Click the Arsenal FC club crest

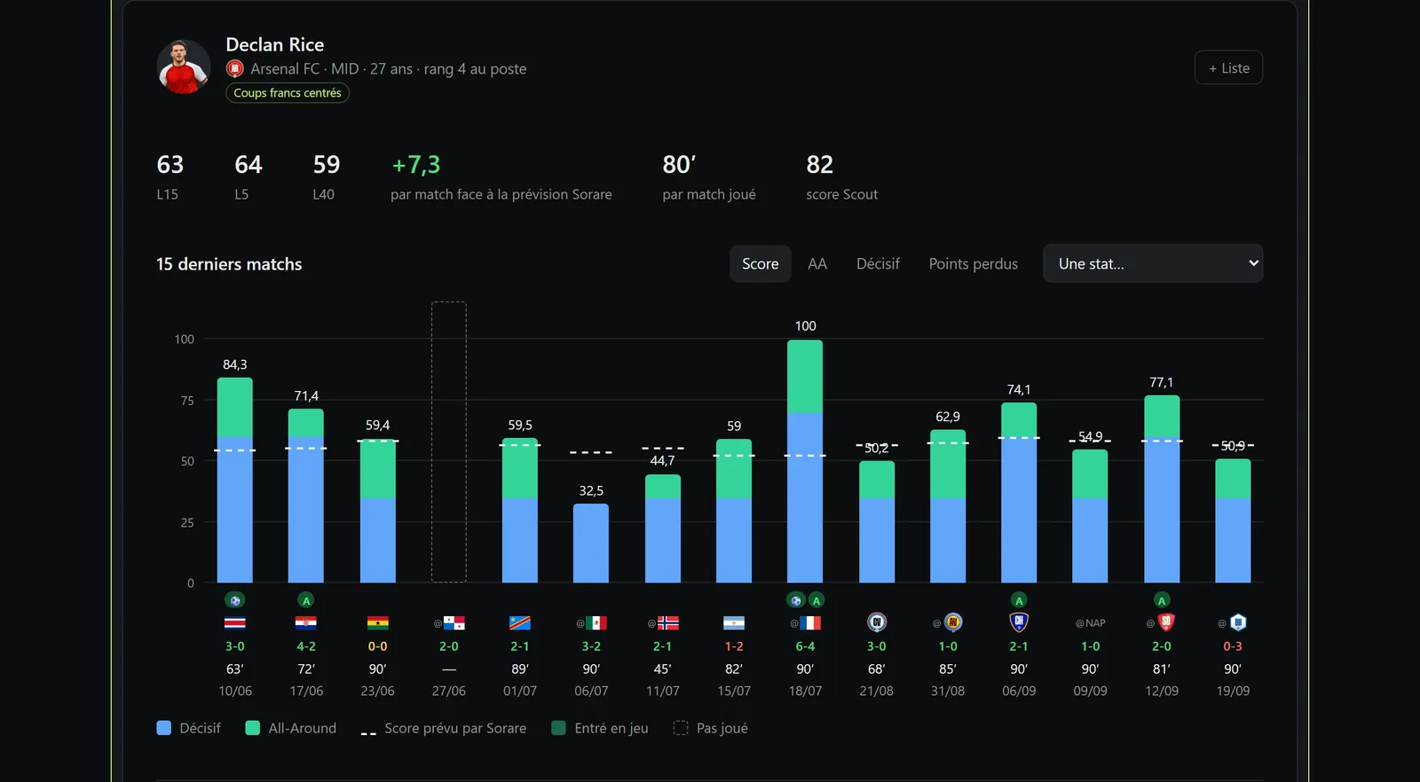pyautogui.click(x=235, y=68)
